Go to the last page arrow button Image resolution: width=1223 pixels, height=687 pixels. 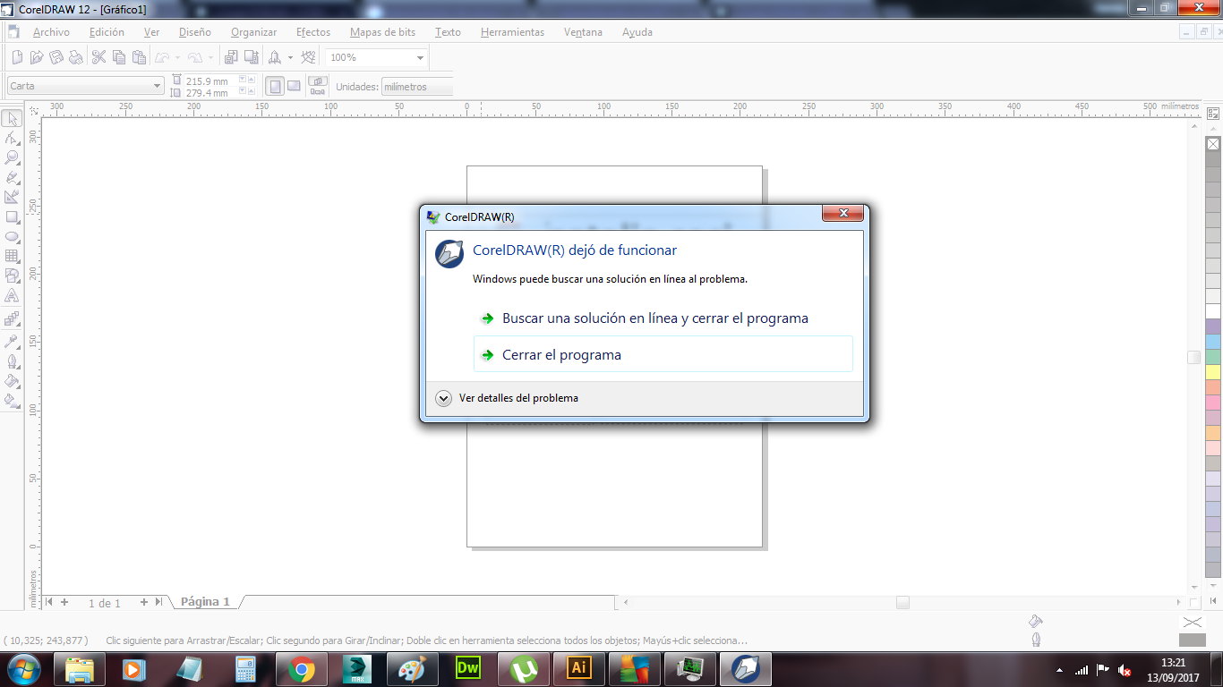coord(158,602)
